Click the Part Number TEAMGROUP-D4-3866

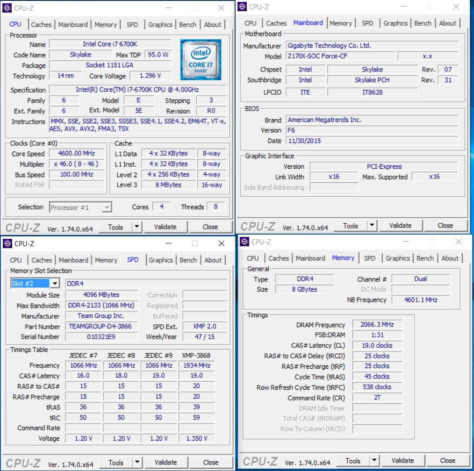pos(101,326)
